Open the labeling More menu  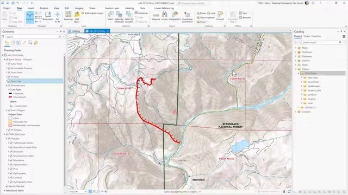pyautogui.click(x=202, y=22)
